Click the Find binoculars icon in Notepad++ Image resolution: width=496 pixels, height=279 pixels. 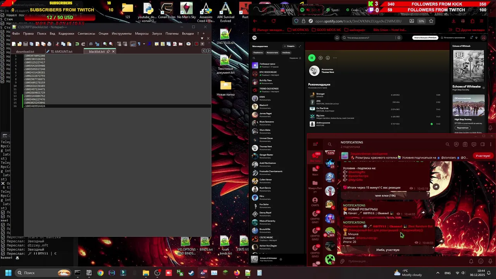[x=91, y=44]
